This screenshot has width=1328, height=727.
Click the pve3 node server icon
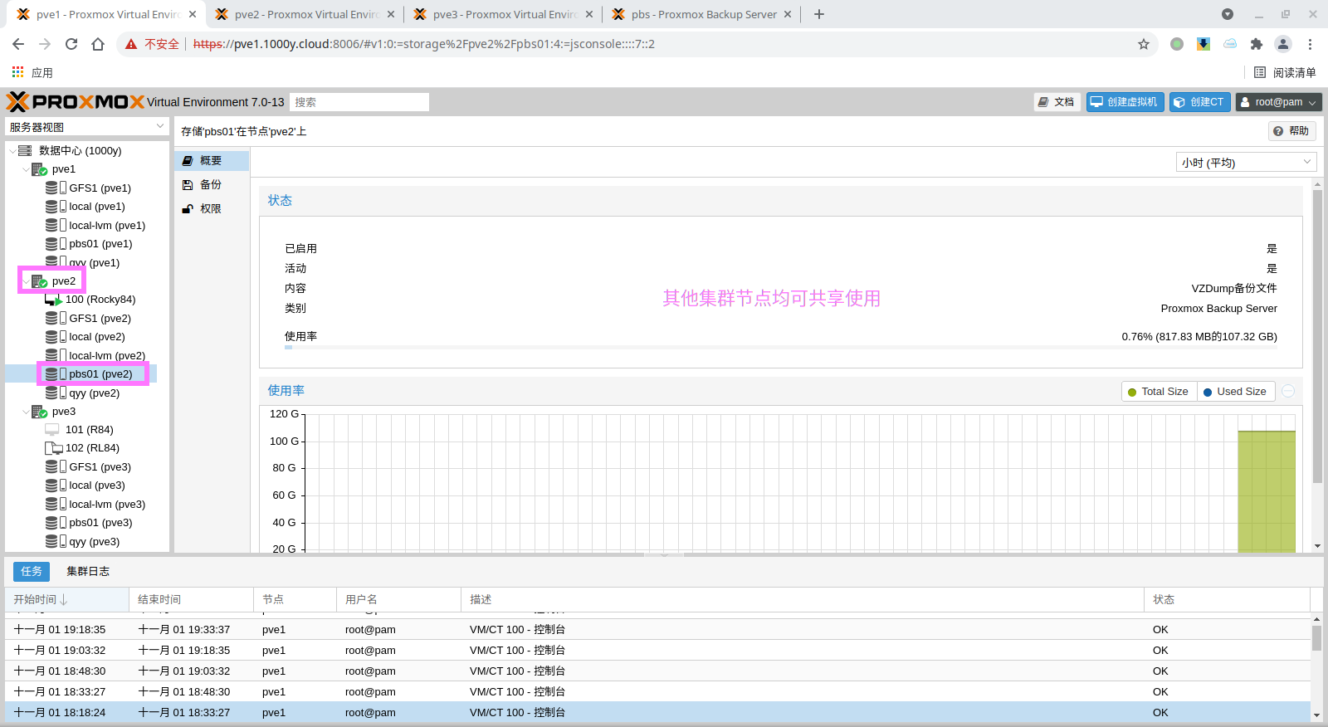[39, 412]
